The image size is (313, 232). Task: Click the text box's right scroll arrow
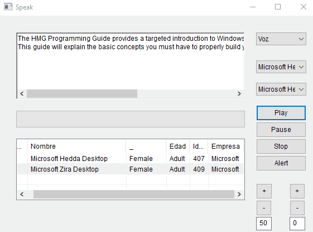click(239, 93)
